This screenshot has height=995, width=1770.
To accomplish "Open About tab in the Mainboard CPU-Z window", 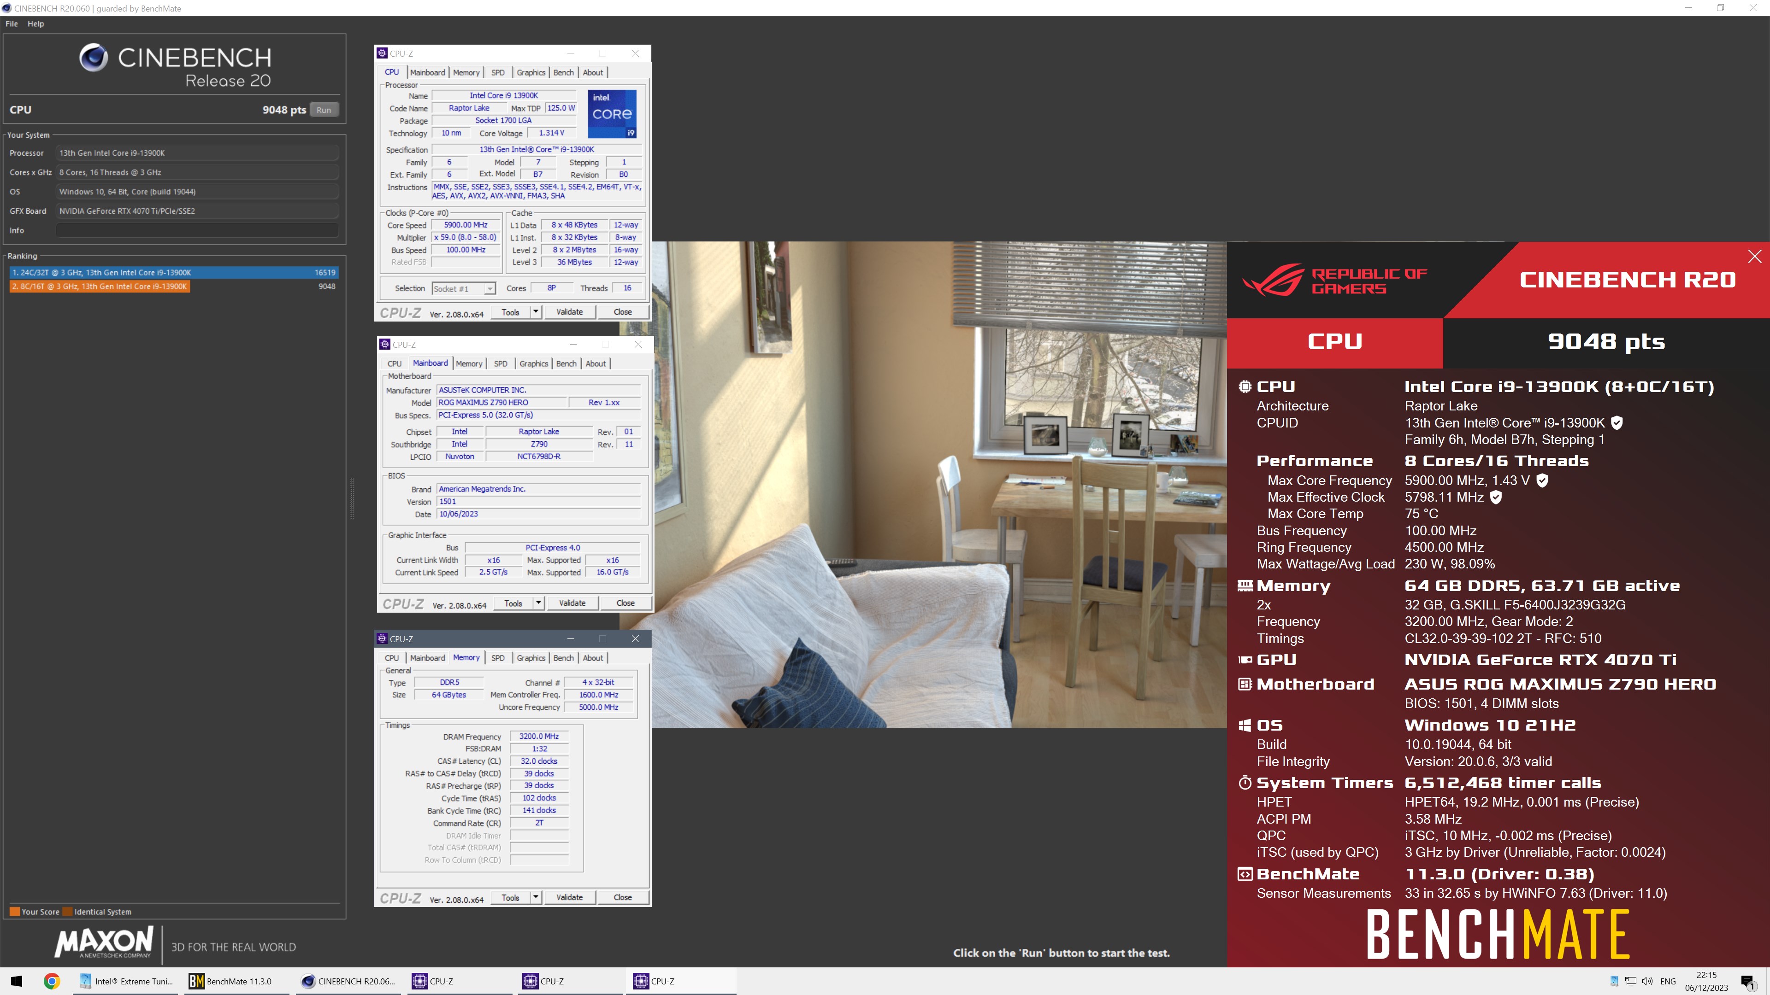I will click(x=596, y=364).
